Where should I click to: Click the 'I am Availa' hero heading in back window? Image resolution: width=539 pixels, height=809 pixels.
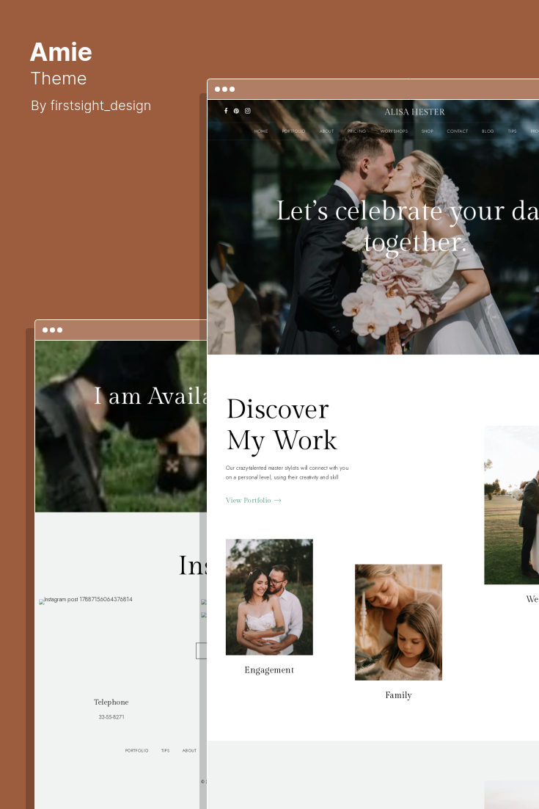[150, 396]
